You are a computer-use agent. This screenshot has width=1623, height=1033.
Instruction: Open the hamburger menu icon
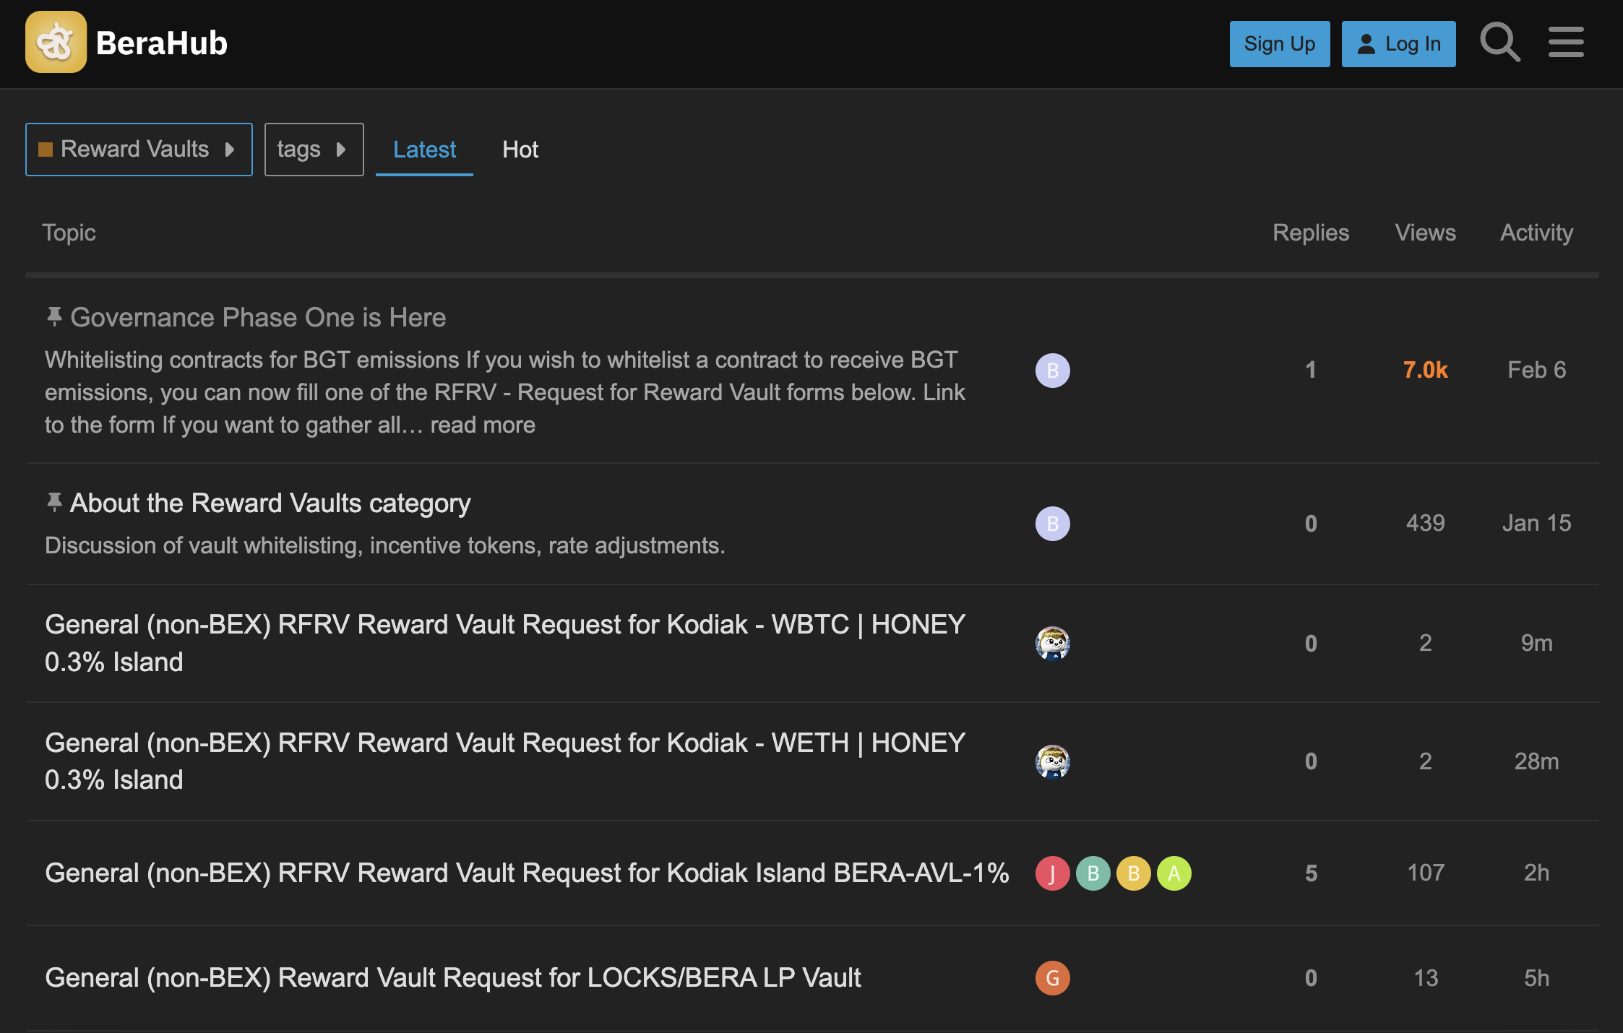(x=1566, y=43)
